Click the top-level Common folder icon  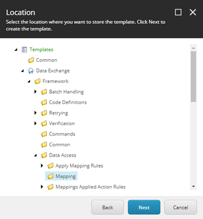tap(31, 60)
